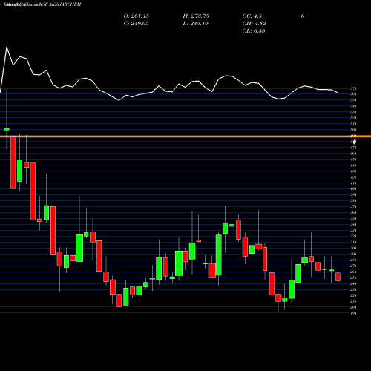Select the close price C: 249.05
371x371 pixels.
point(136,24)
